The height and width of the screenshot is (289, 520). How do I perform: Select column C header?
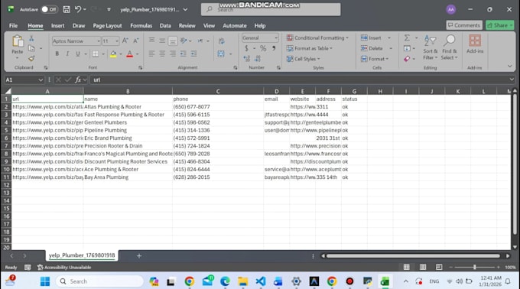point(218,91)
